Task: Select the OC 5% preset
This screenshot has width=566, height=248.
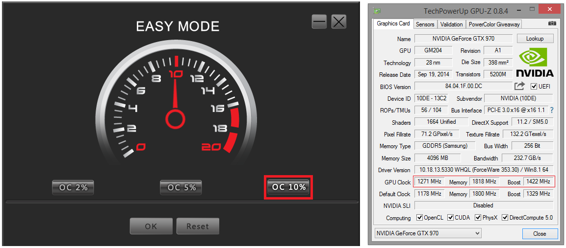Action: (x=181, y=187)
